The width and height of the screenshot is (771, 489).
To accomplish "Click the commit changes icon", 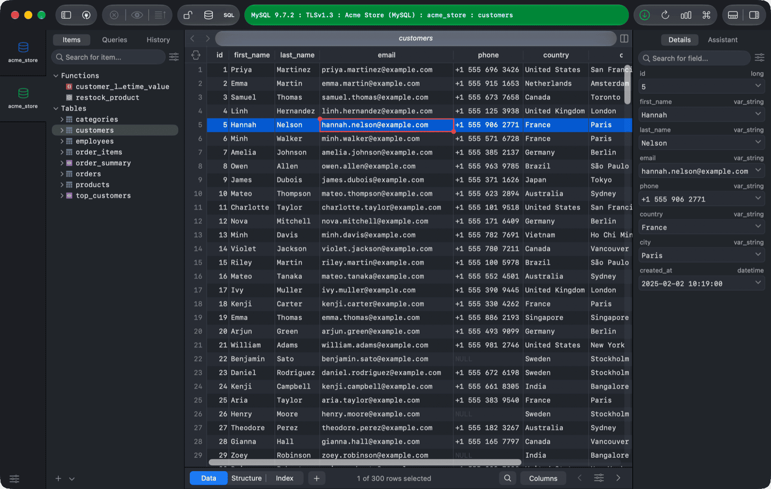I will click(160, 15).
